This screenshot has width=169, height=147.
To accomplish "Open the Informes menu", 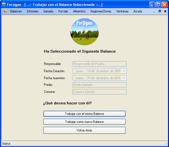I will pyautogui.click(x=33, y=11).
